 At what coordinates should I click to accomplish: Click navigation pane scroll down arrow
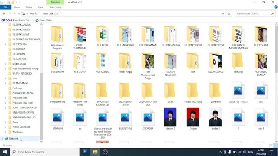41,142
